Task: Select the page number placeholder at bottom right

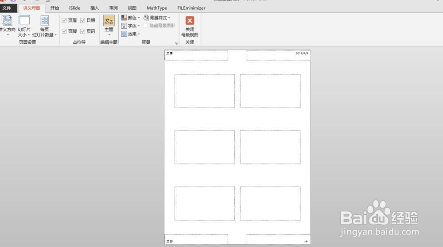Action: click(x=279, y=239)
